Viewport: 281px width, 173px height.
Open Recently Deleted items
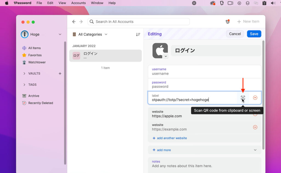40,103
